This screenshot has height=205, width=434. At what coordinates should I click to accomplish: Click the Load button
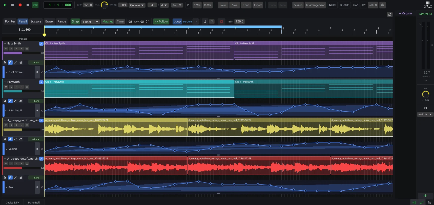click(x=246, y=5)
